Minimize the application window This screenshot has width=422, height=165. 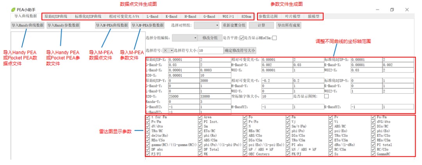coord(377,9)
